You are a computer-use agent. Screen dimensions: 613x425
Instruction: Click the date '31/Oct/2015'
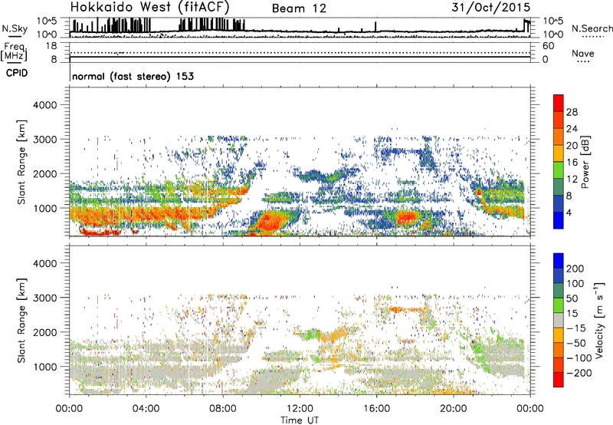491,8
